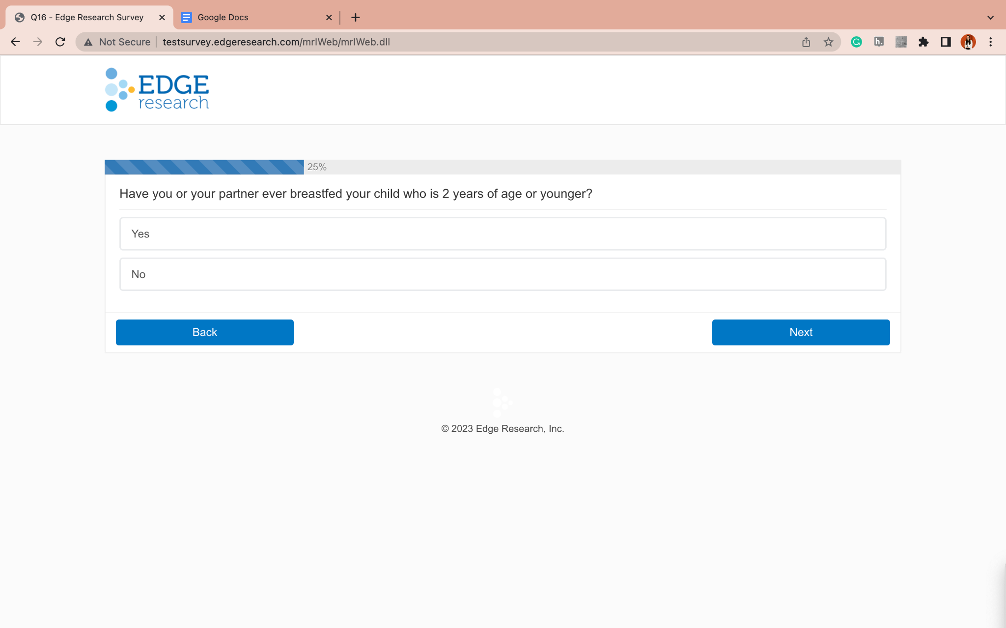The width and height of the screenshot is (1006, 628).
Task: Open the Chrome profile avatar
Action: (968, 42)
